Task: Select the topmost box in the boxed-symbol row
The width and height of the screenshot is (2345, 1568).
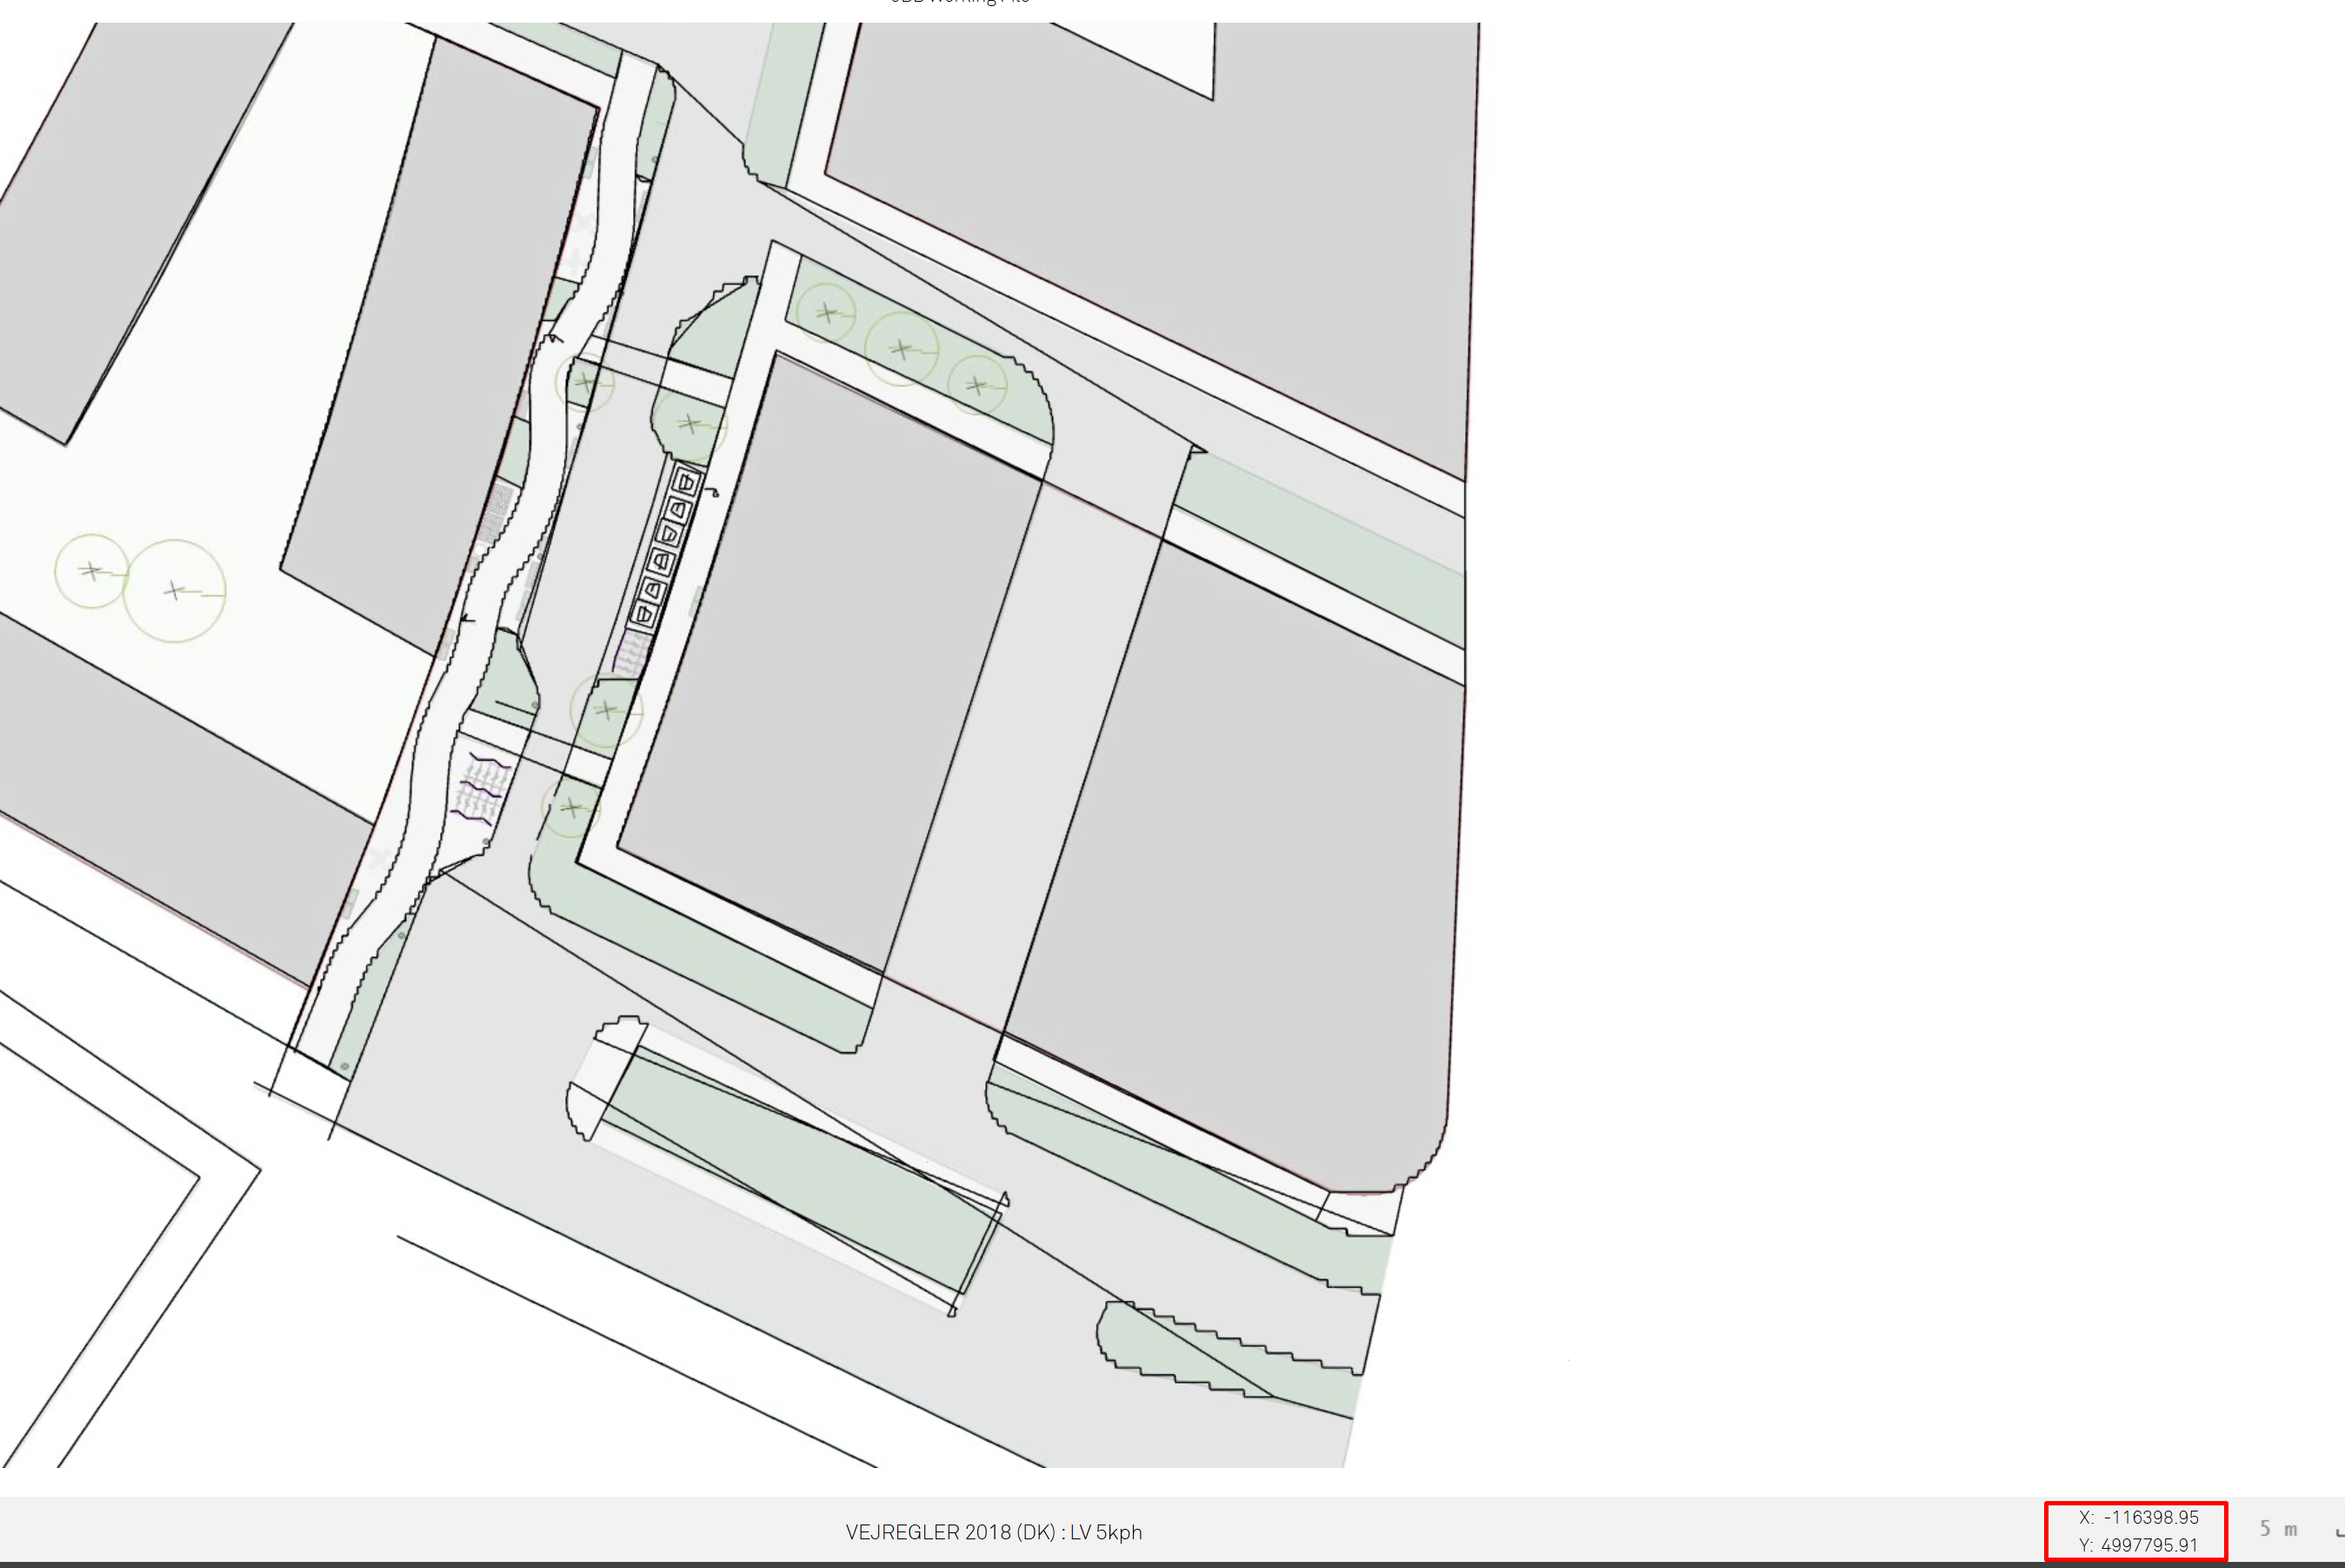Action: (687, 483)
